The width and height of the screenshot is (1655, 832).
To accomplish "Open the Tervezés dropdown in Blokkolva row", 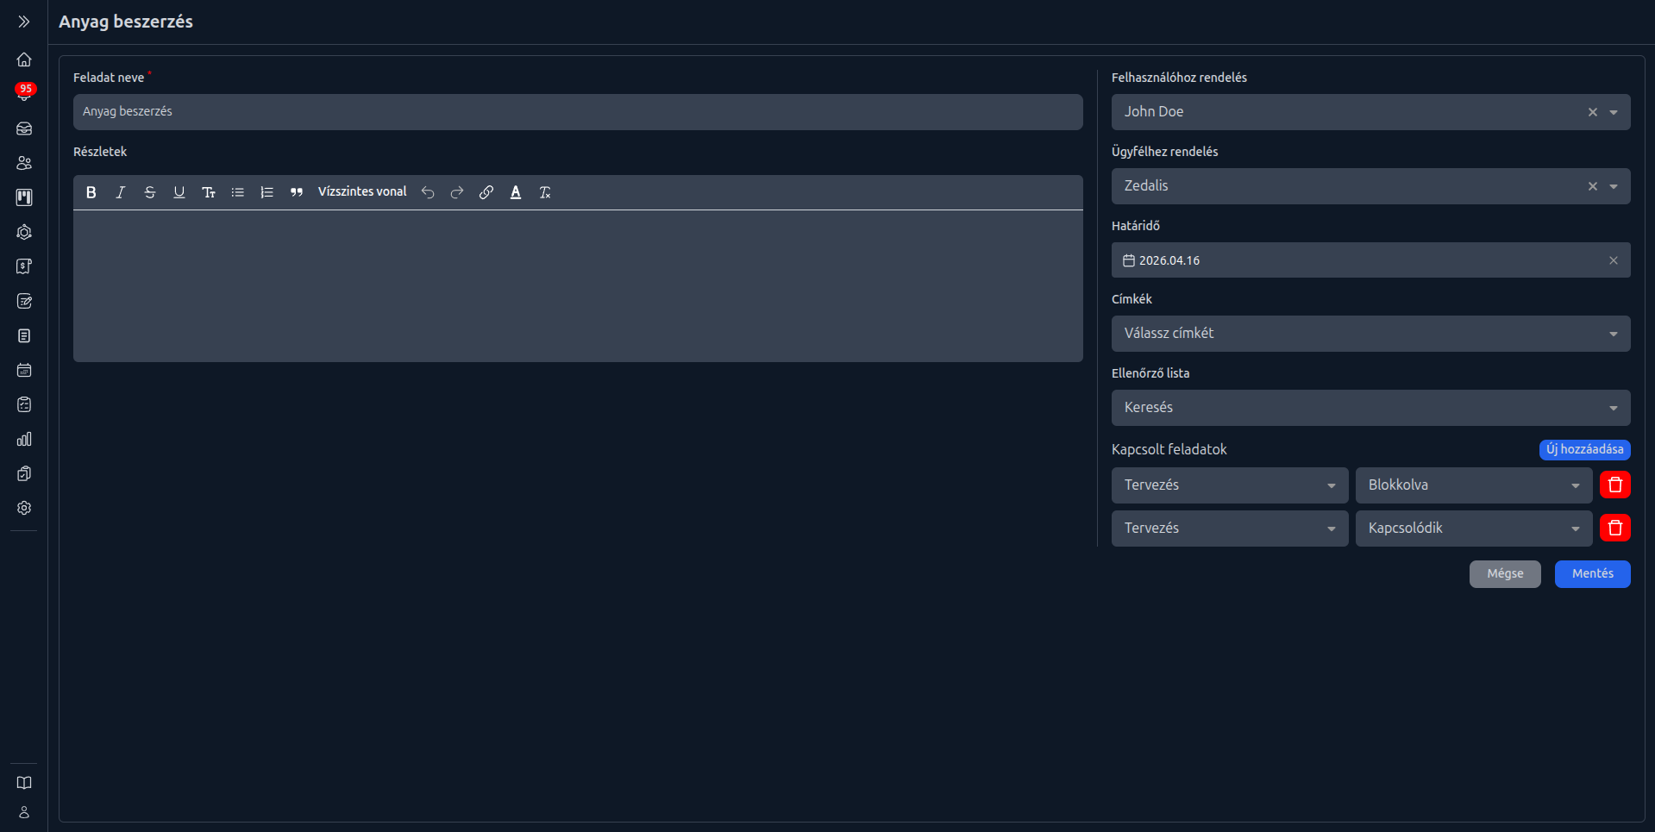I will click(x=1230, y=485).
